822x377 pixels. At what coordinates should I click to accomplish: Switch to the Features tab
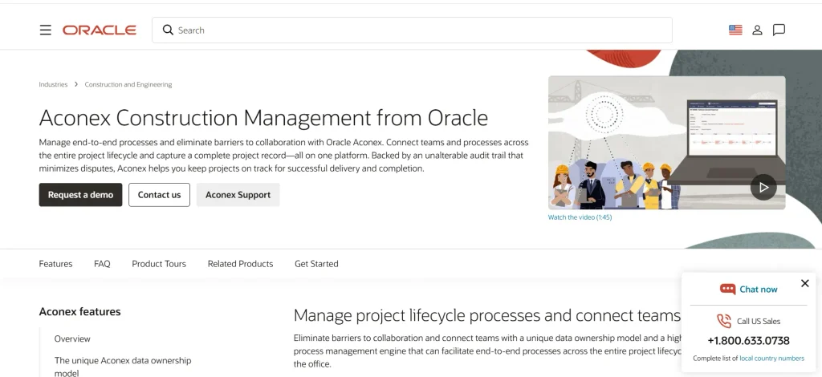pyautogui.click(x=55, y=264)
